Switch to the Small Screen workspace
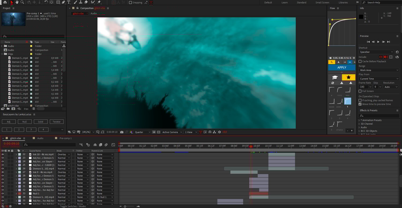 [x=322, y=2]
